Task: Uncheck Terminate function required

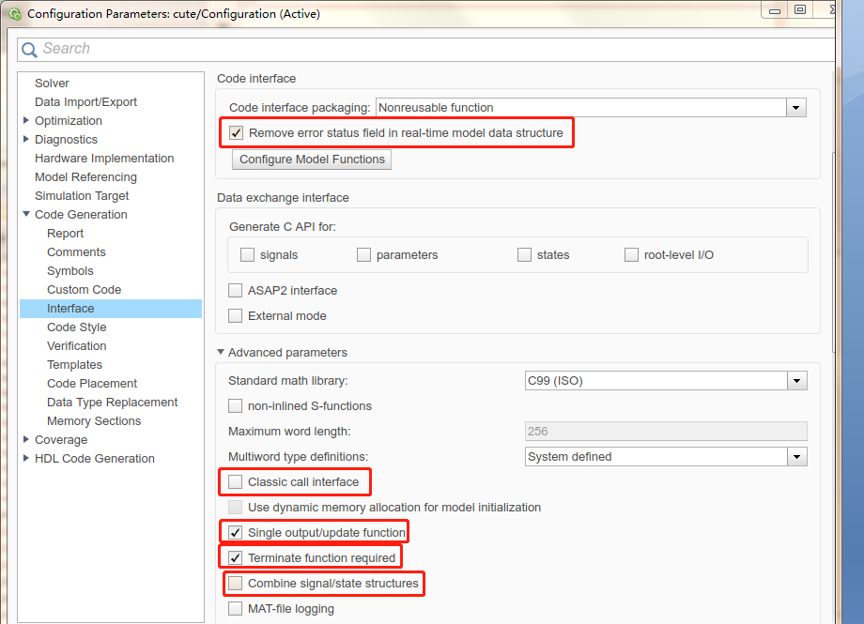Action: (236, 558)
